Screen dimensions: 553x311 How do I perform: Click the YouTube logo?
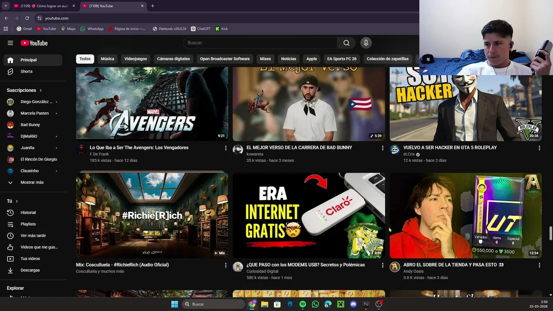point(34,43)
